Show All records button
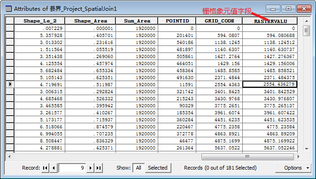The height and width of the screenshot is (179, 316). coord(139,168)
